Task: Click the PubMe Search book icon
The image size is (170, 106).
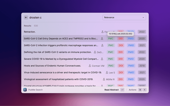Action: pos(25,90)
